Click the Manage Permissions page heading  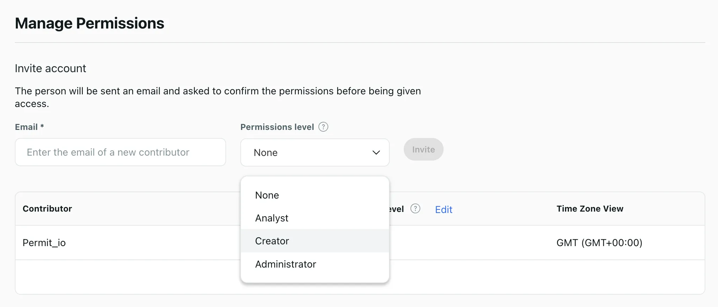point(89,24)
